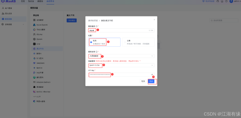
Task: Choose the 公用 permission radio option
Action: (138, 42)
